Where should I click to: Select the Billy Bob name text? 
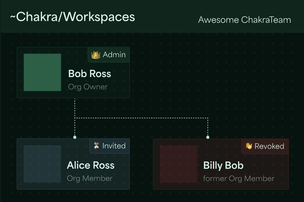(223, 166)
